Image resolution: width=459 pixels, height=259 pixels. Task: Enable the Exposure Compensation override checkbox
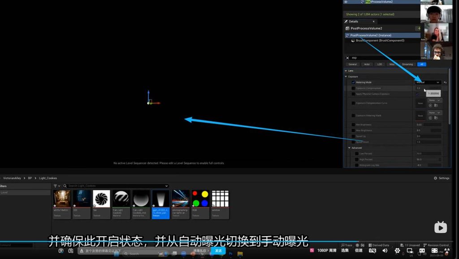pyautogui.click(x=353, y=88)
